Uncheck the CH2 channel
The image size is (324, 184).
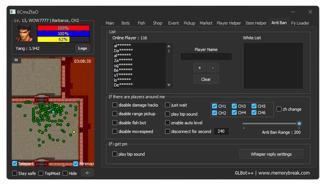tap(214, 113)
